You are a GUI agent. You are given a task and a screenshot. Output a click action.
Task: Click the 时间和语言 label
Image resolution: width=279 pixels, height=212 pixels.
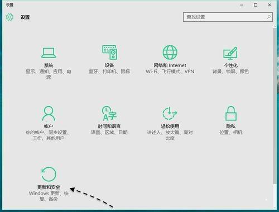point(109,126)
